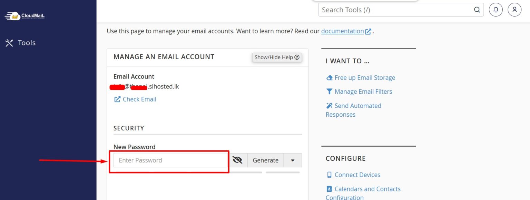Click into the New Password field

pos(170,160)
